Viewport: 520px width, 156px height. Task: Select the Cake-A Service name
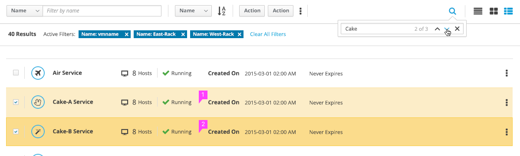point(73,102)
